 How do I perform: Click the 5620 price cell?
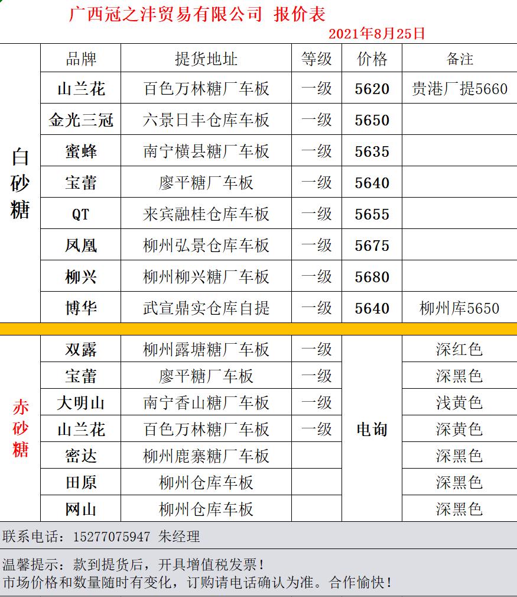(x=372, y=89)
